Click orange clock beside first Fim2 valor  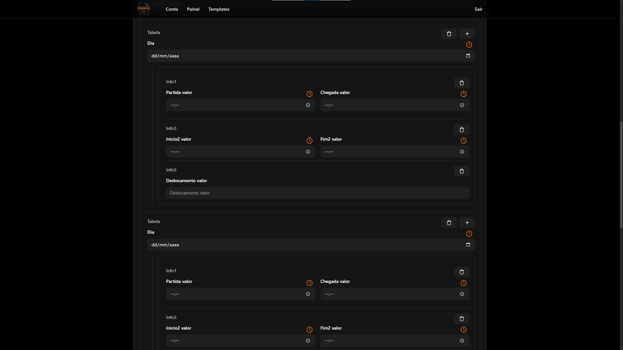(x=464, y=141)
